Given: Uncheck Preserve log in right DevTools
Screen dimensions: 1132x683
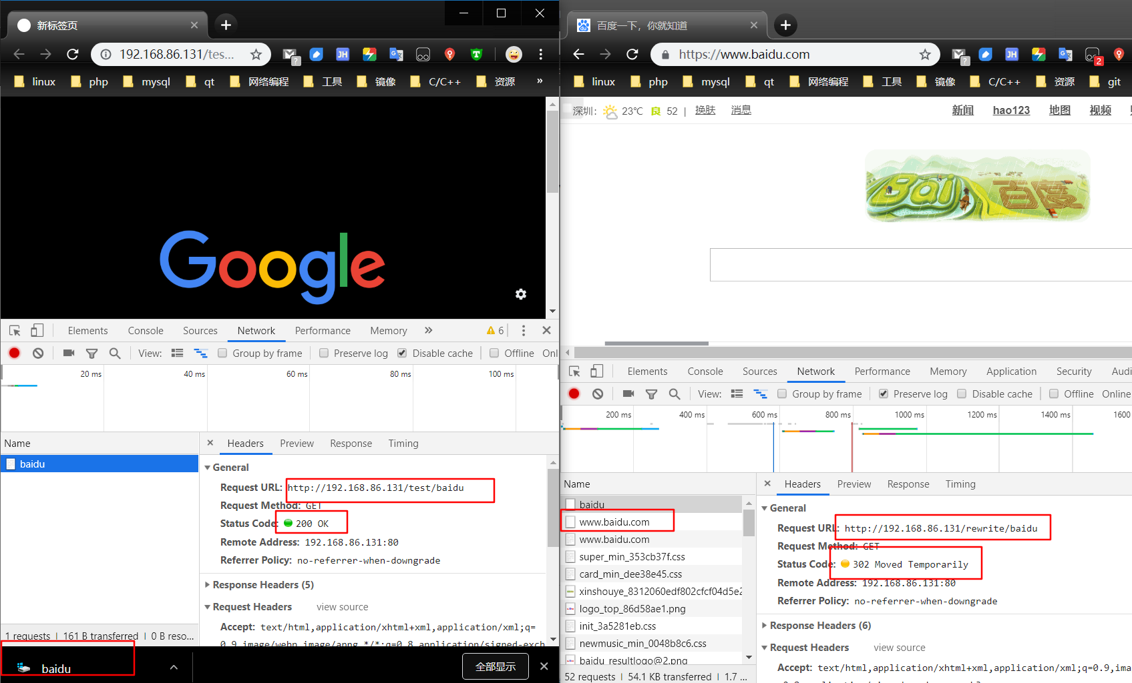Looking at the screenshot, I should pyautogui.click(x=884, y=394).
